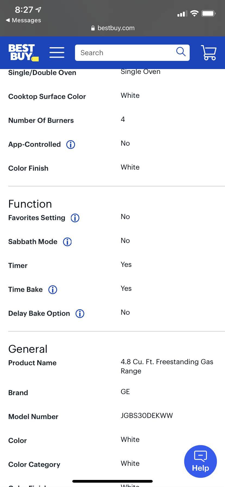Show info for Favorites Setting
Screen dimensions: 225x487
75,218
